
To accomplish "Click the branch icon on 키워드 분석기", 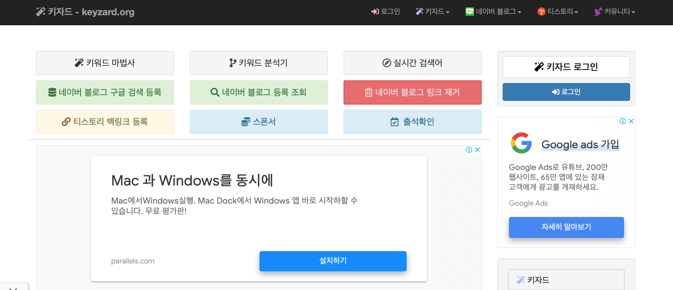I will coord(233,63).
